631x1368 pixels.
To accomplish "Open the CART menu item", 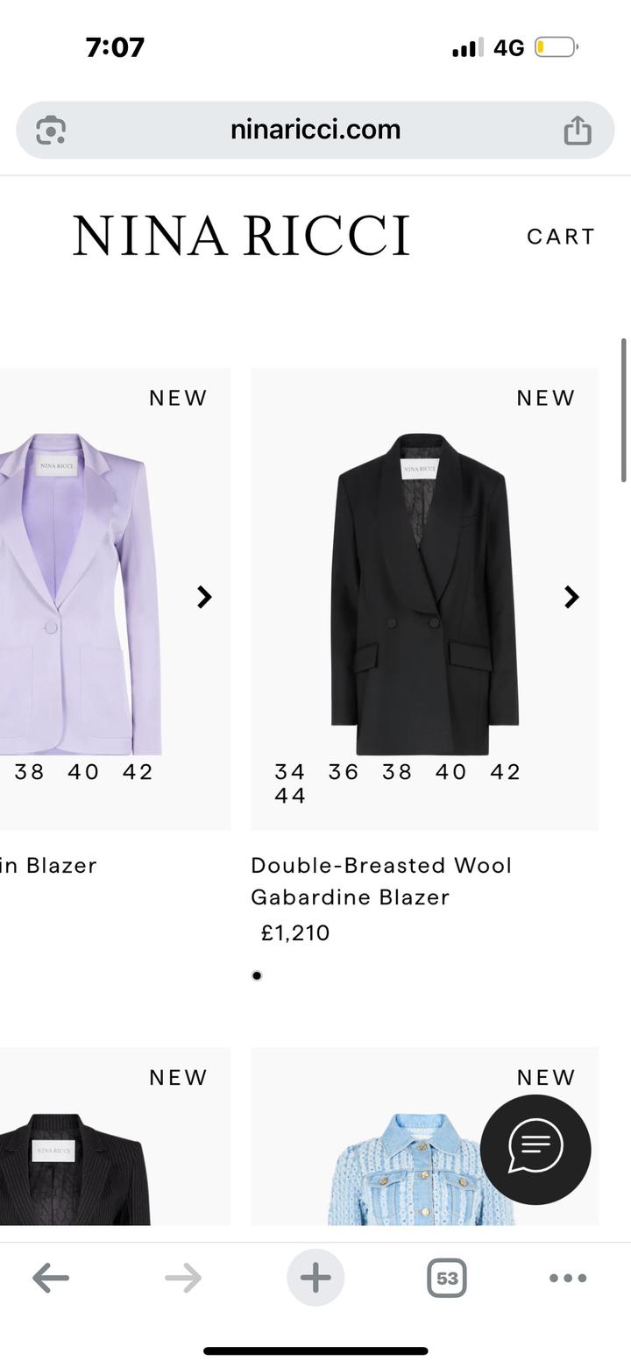I will [560, 237].
